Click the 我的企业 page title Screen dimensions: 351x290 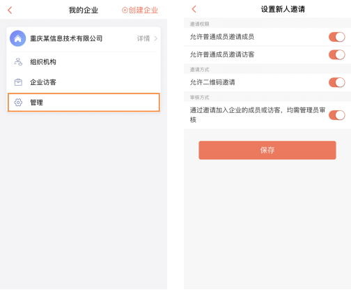[84, 10]
